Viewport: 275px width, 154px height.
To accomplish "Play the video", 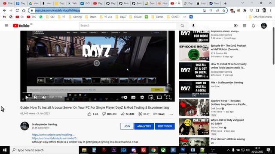I will click(27, 97).
